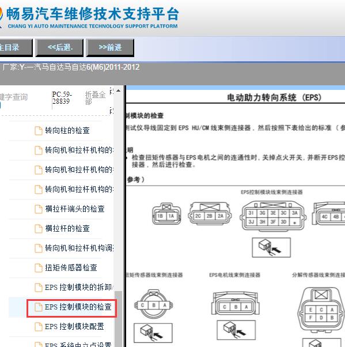Click the EPS电机线束侧连接器 caption
This screenshot has width=345, height=347.
(234, 275)
